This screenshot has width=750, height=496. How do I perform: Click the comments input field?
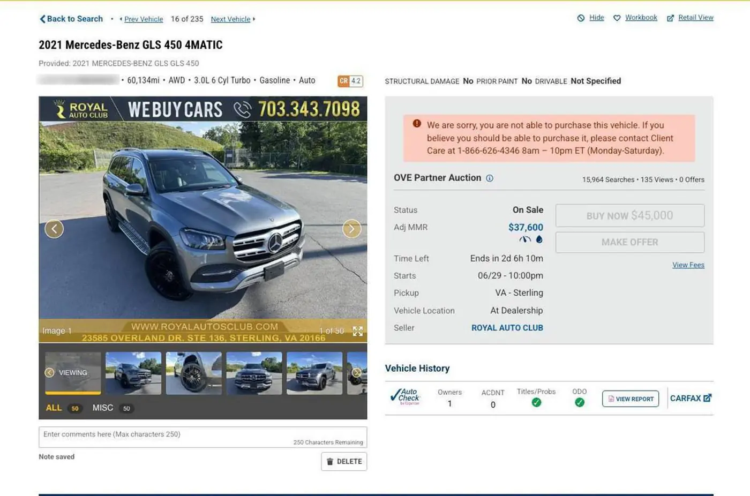(203, 437)
